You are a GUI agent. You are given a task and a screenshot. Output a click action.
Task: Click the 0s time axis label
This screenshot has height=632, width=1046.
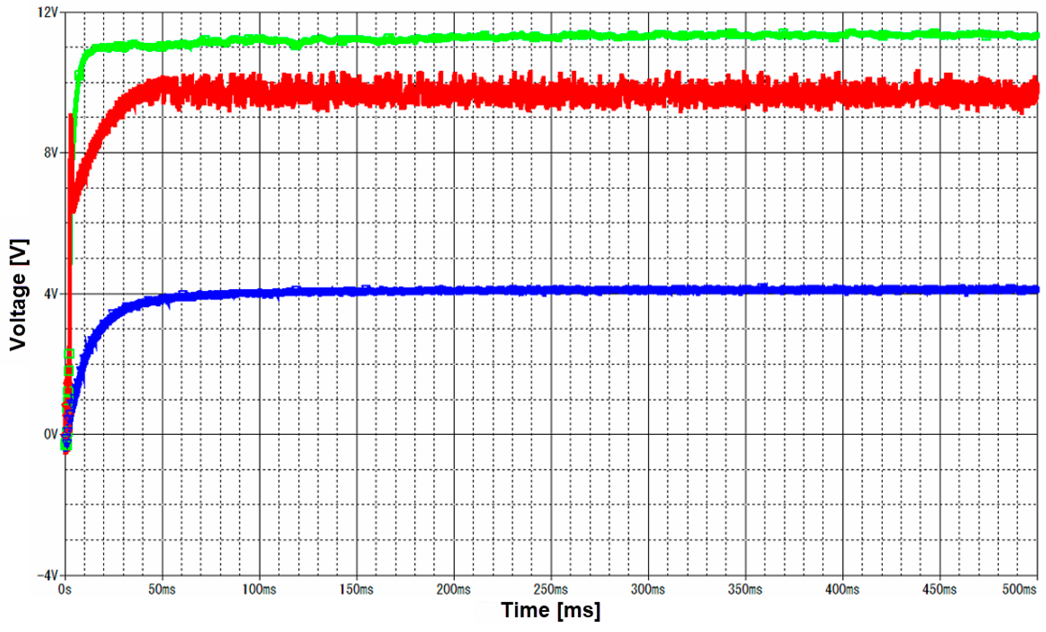[65, 589]
